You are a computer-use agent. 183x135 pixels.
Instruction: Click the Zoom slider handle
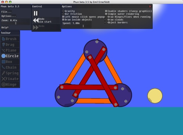16,23
